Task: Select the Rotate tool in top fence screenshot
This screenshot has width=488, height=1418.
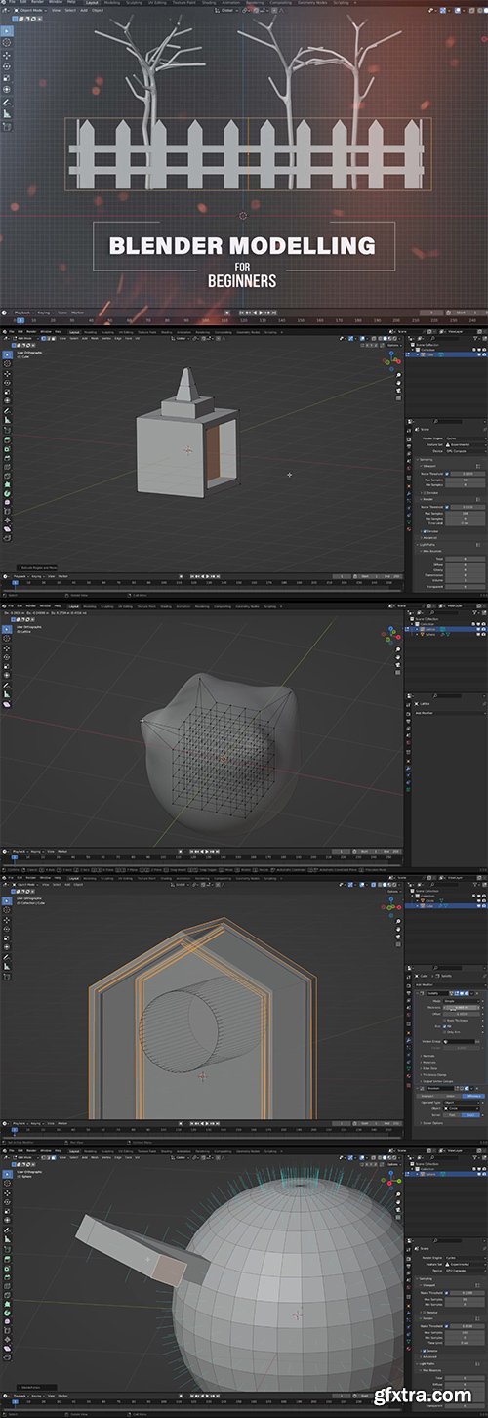Action: tap(7, 66)
